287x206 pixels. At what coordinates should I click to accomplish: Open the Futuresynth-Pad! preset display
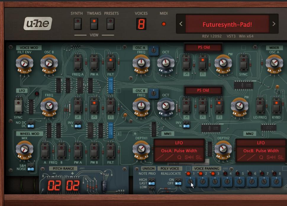coord(227,25)
